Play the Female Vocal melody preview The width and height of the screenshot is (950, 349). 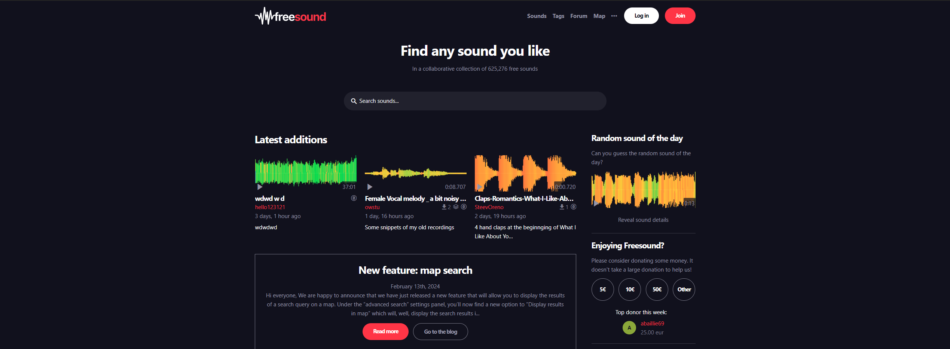(x=370, y=187)
